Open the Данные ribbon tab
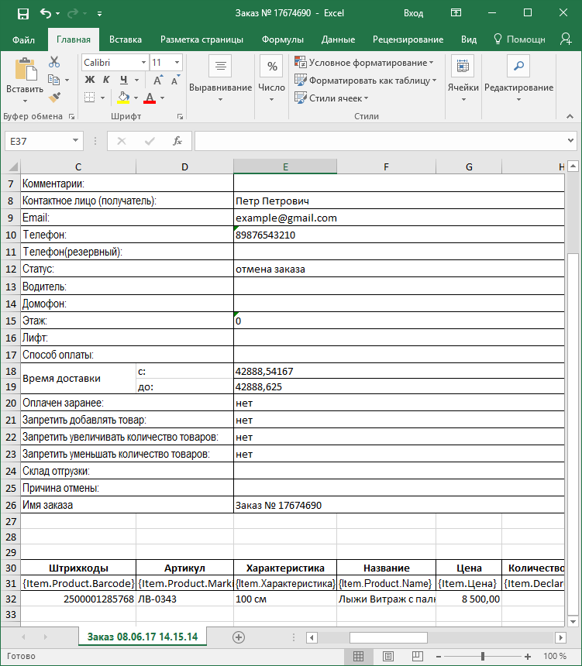Screen dimensions: 582x666 [x=338, y=39]
